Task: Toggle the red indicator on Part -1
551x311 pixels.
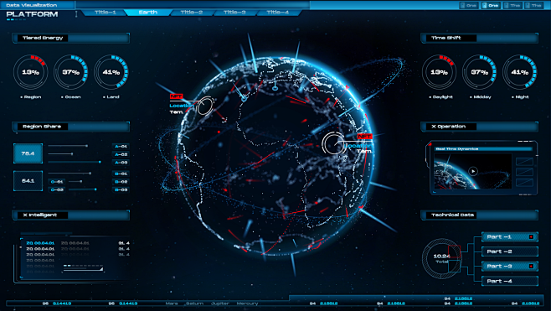Action: 531,236
